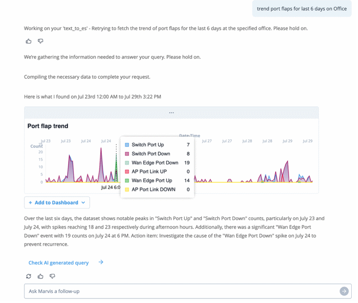The height and width of the screenshot is (303, 358).
Task: Click the regenerate icon below the summary
Action: pos(29,276)
